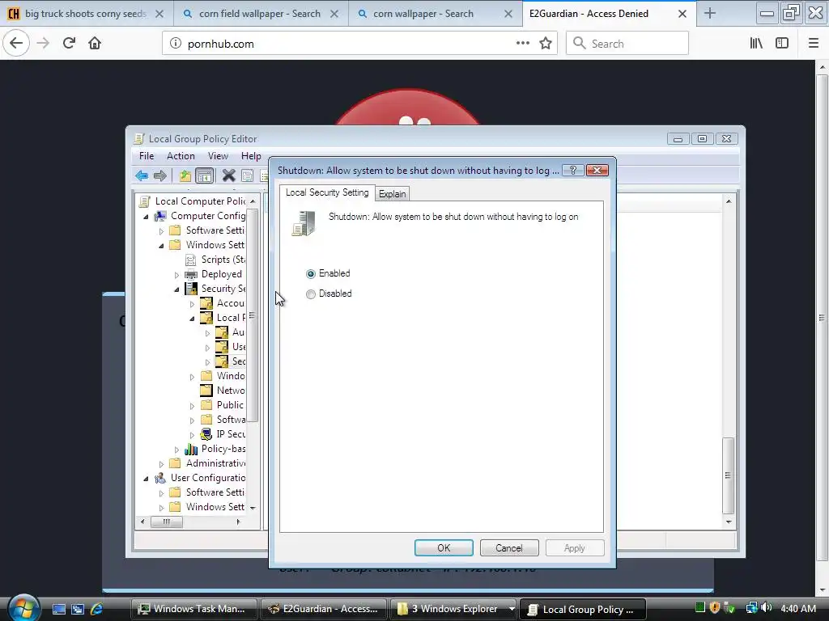Viewport: 829px width, 621px height.
Task: Select Scripts (Startup/Shutdown) tree item
Action: [x=223, y=260]
